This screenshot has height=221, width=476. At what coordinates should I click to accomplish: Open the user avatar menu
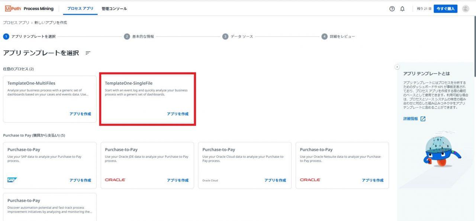click(x=466, y=9)
